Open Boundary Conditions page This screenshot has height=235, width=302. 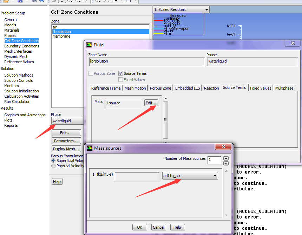point(21,46)
